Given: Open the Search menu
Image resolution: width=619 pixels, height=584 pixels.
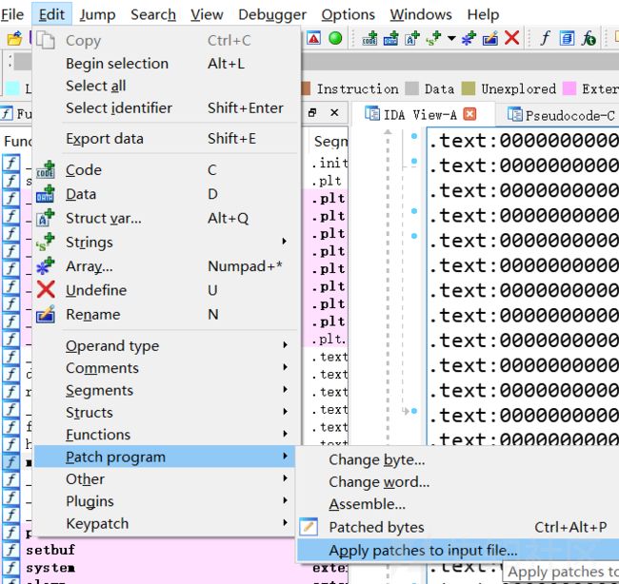Looking at the screenshot, I should 153,14.
